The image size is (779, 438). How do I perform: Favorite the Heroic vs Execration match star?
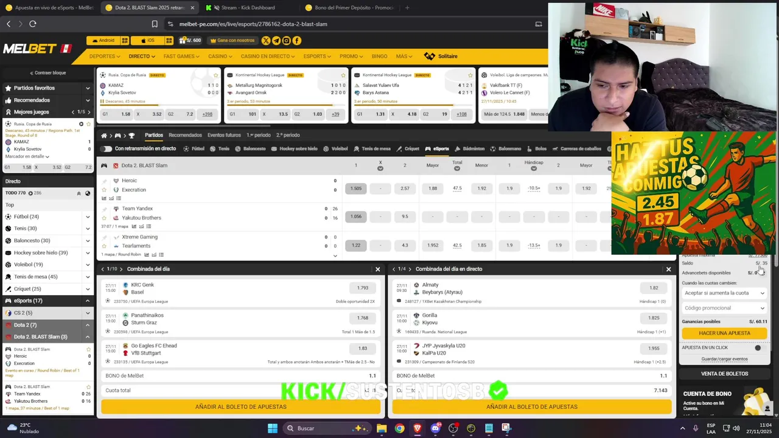click(104, 190)
